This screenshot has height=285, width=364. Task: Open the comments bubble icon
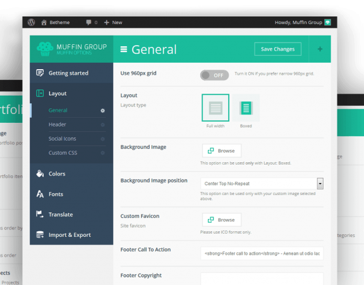tap(88, 22)
